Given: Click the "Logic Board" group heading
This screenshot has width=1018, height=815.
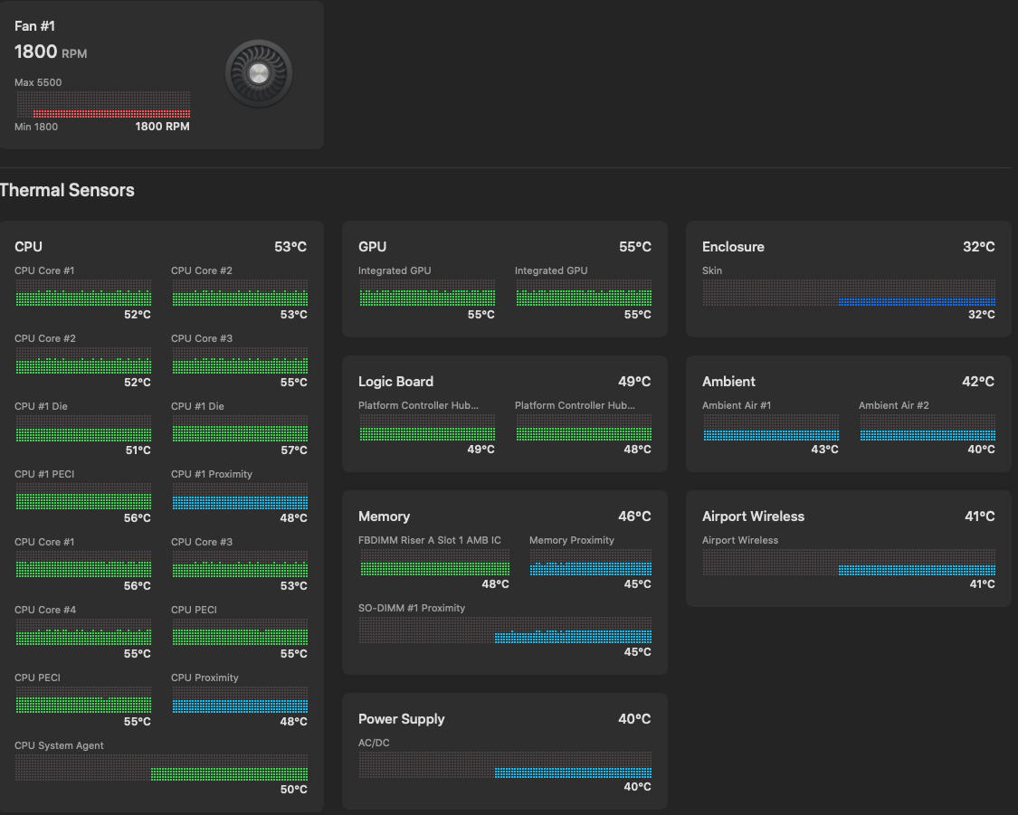Looking at the screenshot, I should click(395, 382).
